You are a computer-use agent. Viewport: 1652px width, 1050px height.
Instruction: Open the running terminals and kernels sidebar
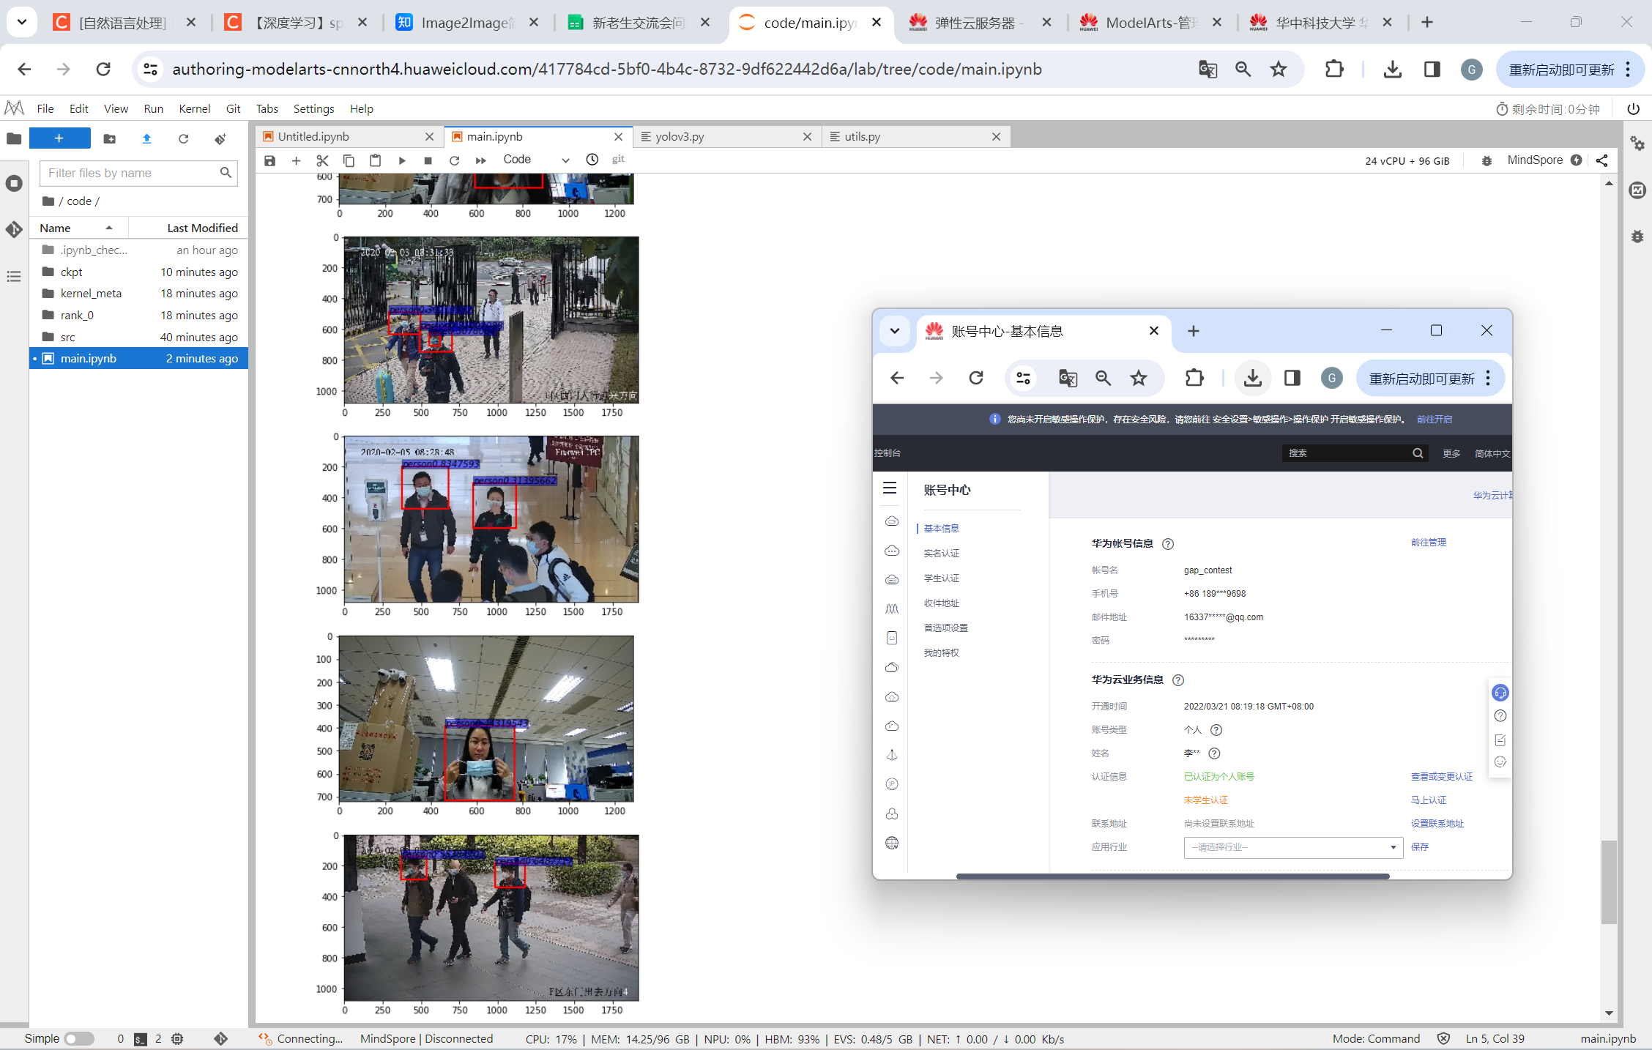pos(14,183)
